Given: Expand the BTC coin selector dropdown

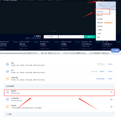Looking at the screenshot, I should click(x=51, y=37).
